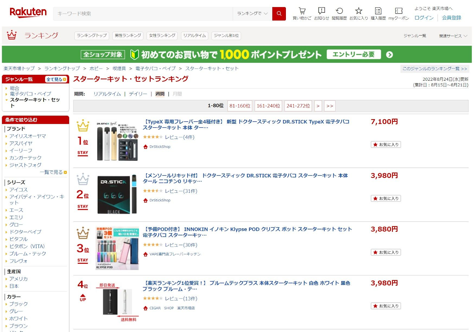Filter by series アイコス

click(x=18, y=190)
